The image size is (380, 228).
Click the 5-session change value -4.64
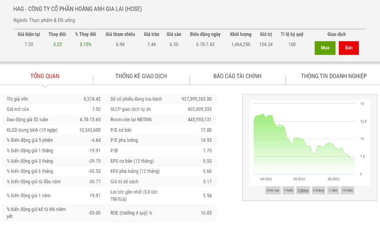(x=96, y=140)
